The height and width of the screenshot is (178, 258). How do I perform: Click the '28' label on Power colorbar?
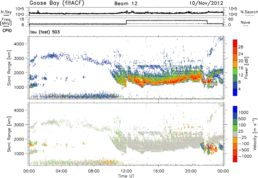click(241, 47)
